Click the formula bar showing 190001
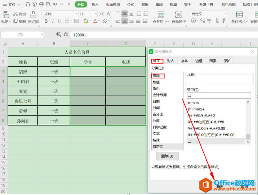 [x=164, y=35]
